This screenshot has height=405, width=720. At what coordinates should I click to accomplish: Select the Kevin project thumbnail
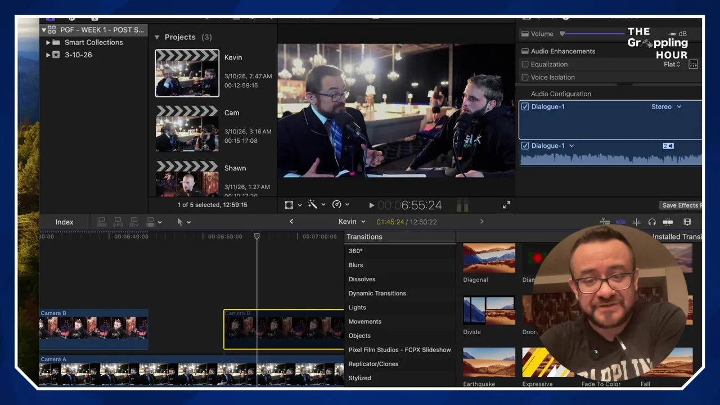tap(187, 73)
